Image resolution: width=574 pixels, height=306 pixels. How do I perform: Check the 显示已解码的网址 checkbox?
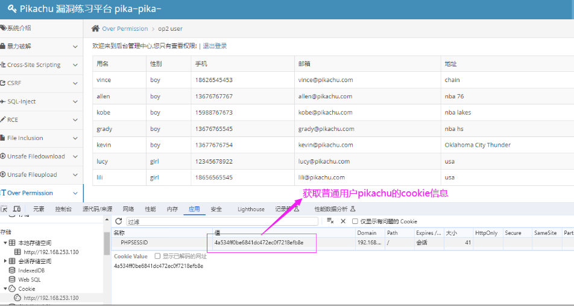pyautogui.click(x=158, y=256)
